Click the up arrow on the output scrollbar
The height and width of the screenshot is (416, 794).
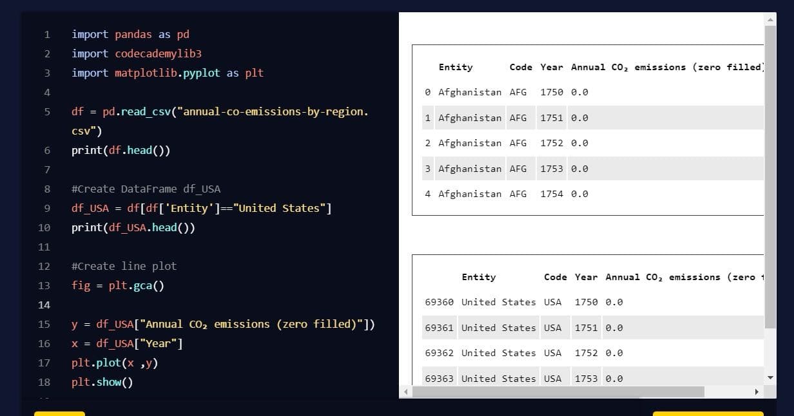(x=770, y=19)
